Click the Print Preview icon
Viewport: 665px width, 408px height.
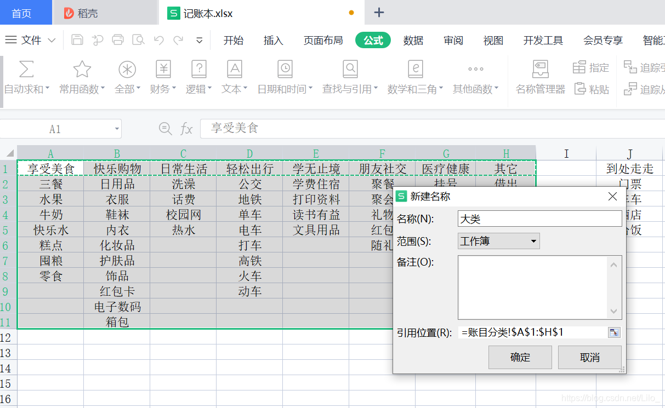pos(139,40)
